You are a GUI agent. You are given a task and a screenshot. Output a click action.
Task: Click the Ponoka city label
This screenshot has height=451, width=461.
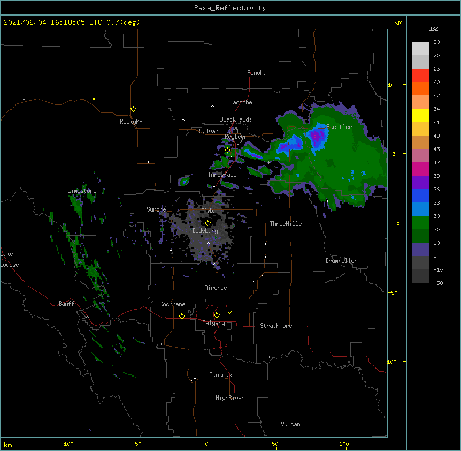click(x=257, y=73)
